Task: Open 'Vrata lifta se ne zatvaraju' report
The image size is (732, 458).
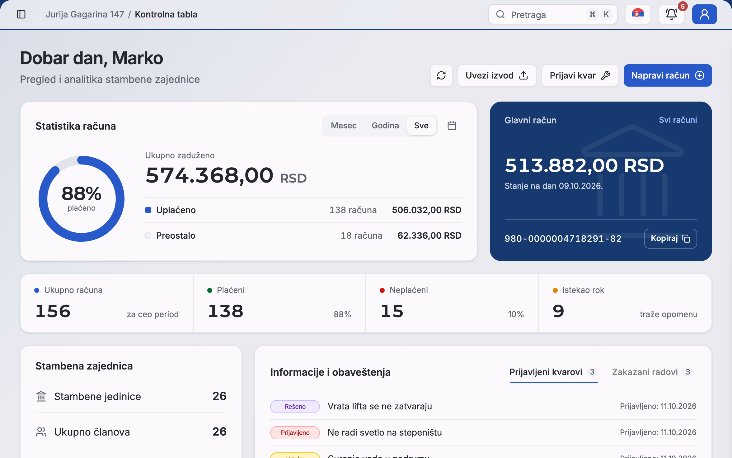Action: pyautogui.click(x=380, y=406)
